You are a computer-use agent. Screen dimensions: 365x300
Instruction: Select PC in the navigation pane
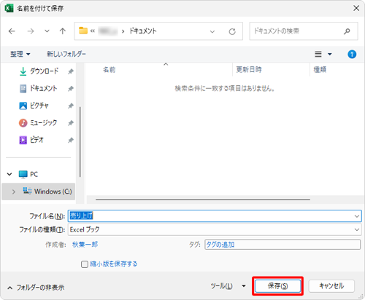[x=34, y=174]
